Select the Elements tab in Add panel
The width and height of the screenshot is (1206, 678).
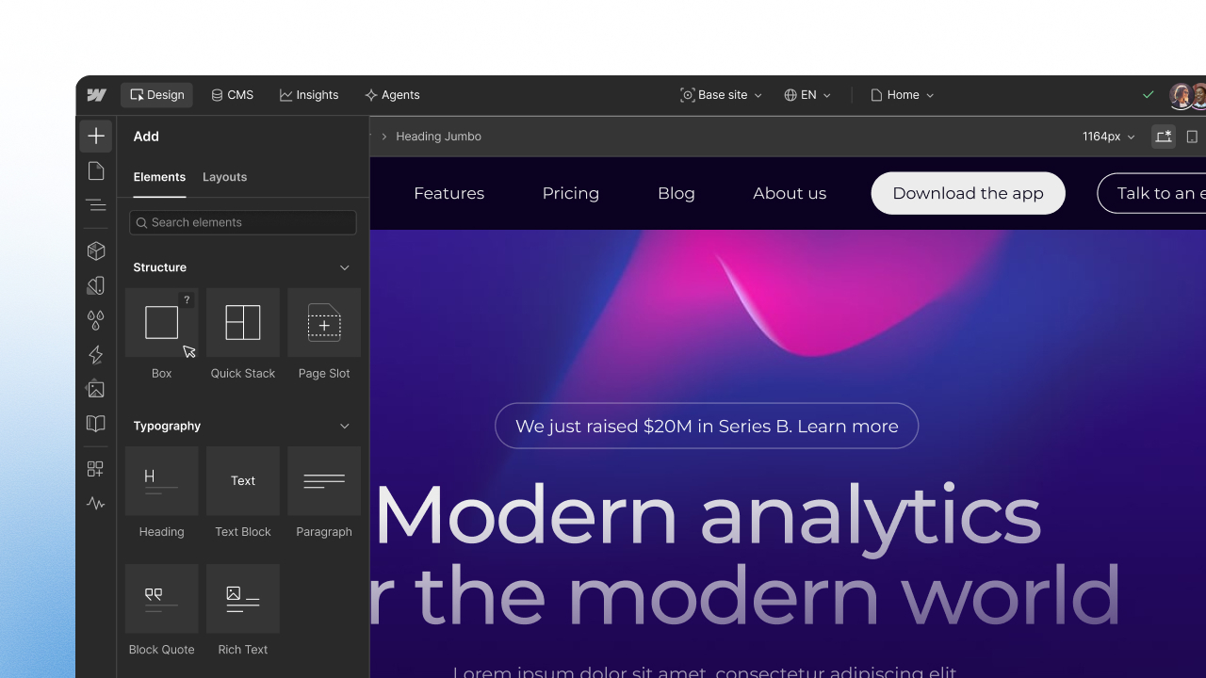[159, 177]
